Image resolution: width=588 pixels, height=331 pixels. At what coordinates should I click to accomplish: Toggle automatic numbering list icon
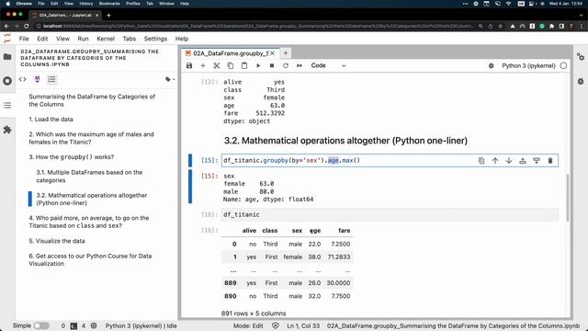[x=51, y=79]
